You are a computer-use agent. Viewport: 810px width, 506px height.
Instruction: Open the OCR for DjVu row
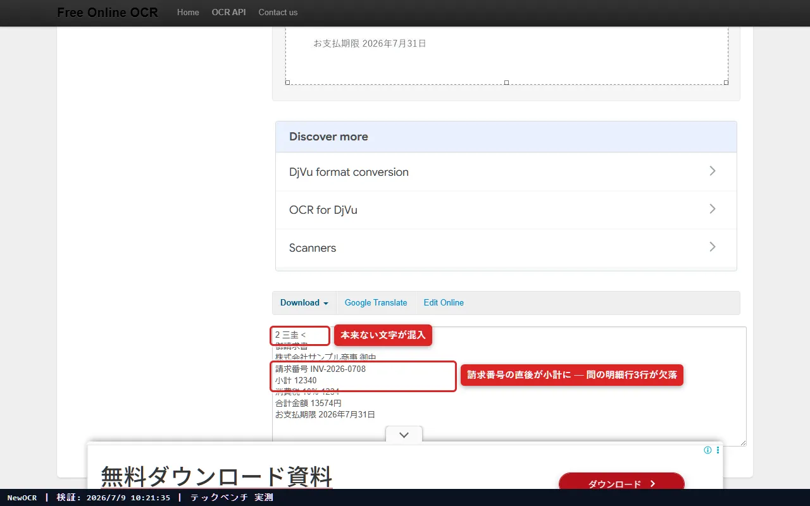tap(506, 210)
